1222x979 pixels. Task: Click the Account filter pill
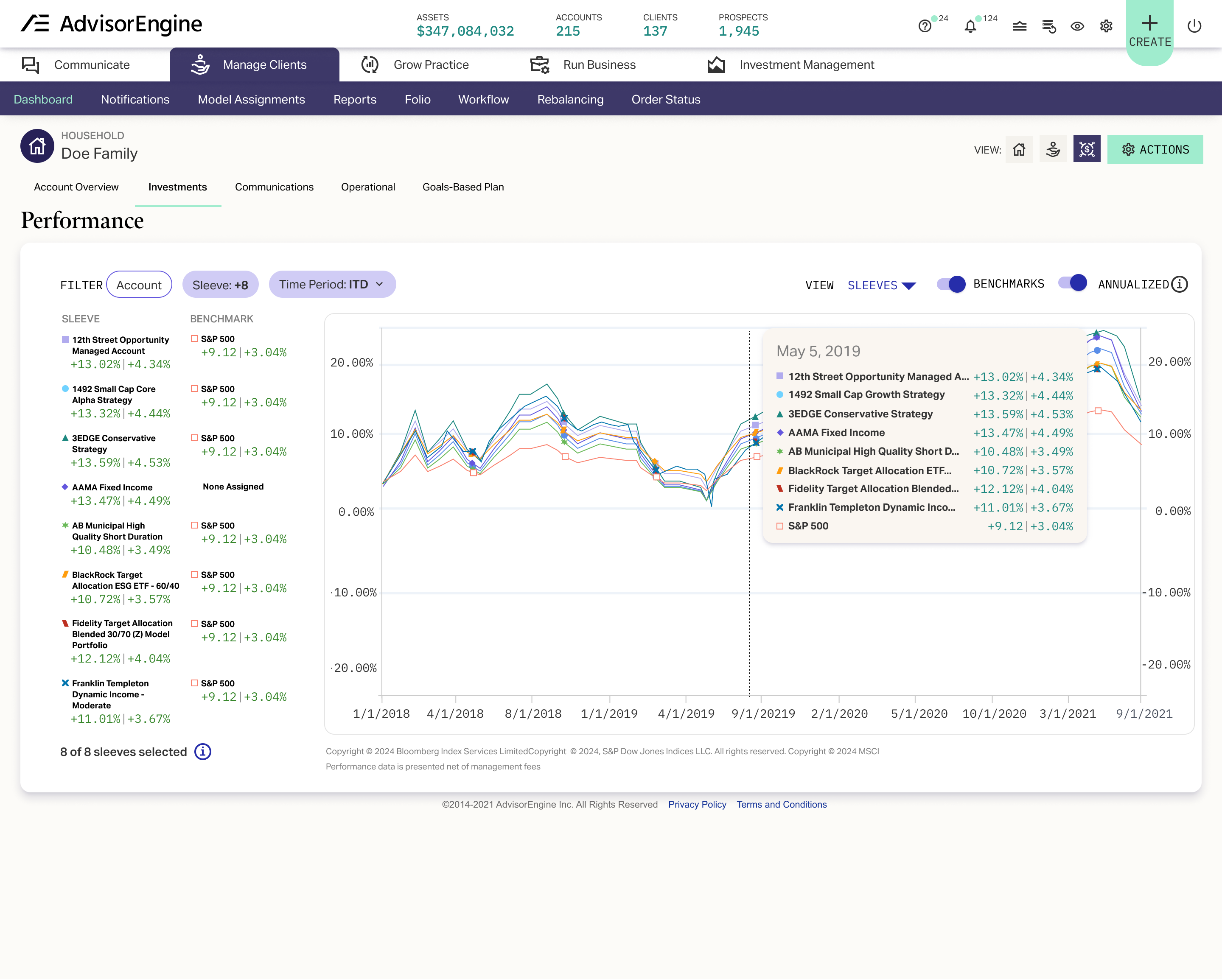[139, 285]
